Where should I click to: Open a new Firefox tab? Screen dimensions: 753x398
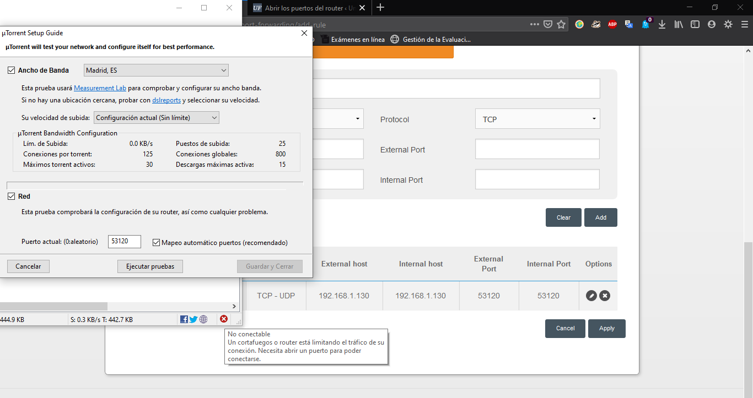[x=380, y=8]
